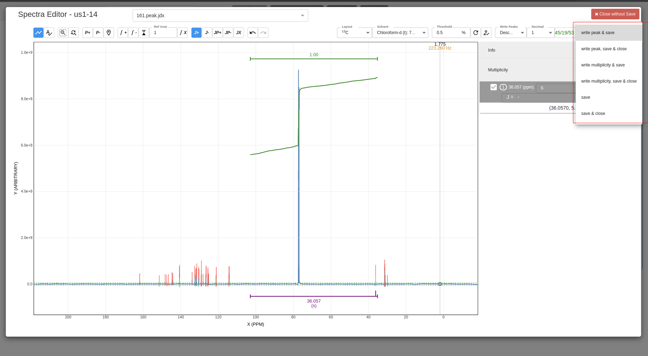Select the spectrum line display mode
This screenshot has height=356, width=648.
point(38,32)
